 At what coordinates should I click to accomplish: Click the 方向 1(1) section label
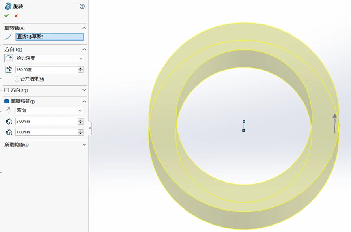[x=13, y=49]
